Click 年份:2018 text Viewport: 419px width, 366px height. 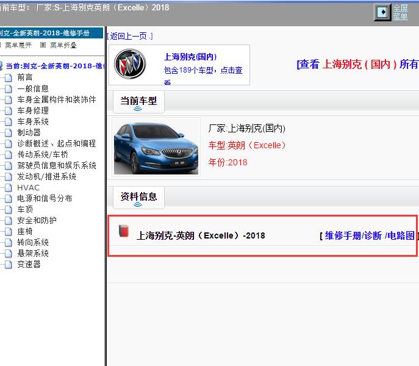[227, 162]
